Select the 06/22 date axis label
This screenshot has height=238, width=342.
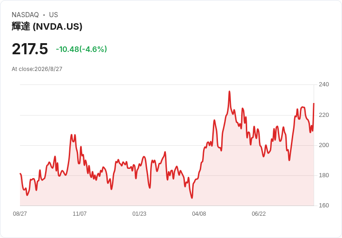pyautogui.click(x=259, y=213)
